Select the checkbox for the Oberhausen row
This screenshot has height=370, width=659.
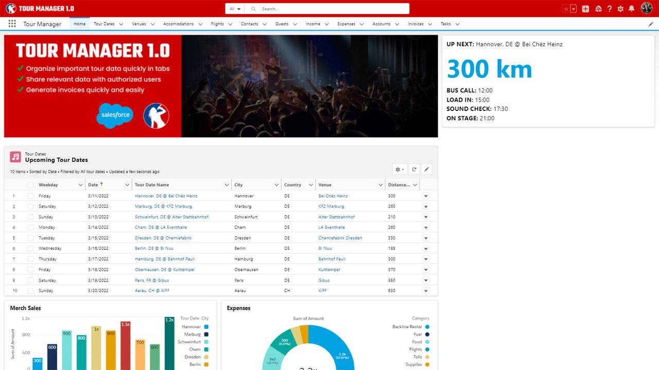click(x=30, y=270)
